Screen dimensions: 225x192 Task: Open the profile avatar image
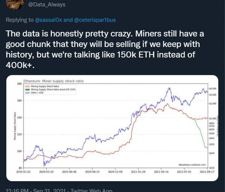[x=15, y=5]
